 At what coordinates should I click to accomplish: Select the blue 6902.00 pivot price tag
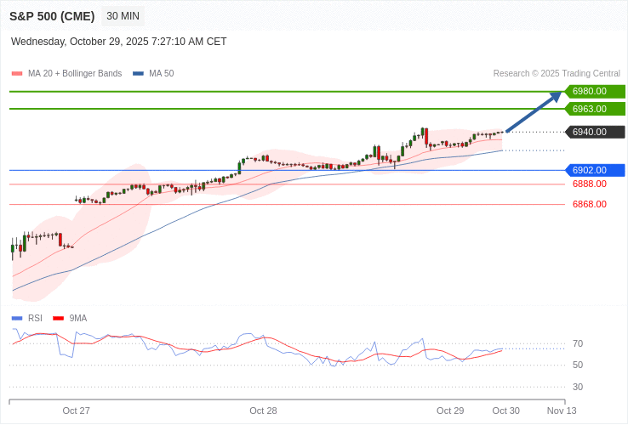[x=595, y=170]
